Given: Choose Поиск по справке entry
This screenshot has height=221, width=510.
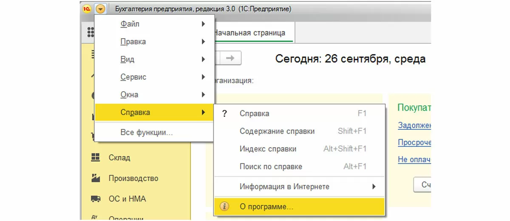Looking at the screenshot, I should point(271,167).
